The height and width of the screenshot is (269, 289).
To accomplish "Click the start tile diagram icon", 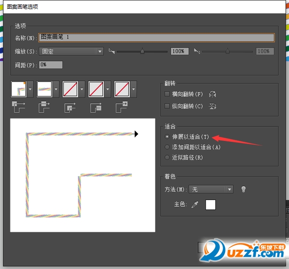I will coord(96,108).
